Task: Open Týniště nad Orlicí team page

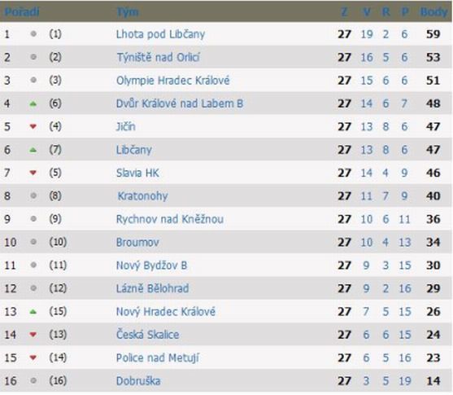Action: [x=158, y=57]
